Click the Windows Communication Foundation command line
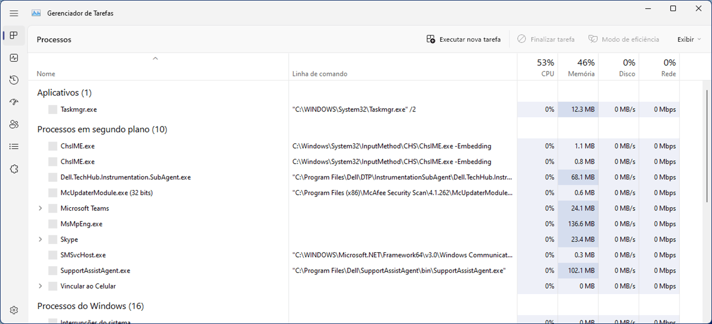Viewport: 712px width, 324px height. click(402, 255)
